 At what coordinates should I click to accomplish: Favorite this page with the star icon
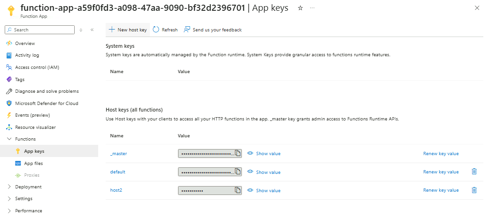point(300,8)
